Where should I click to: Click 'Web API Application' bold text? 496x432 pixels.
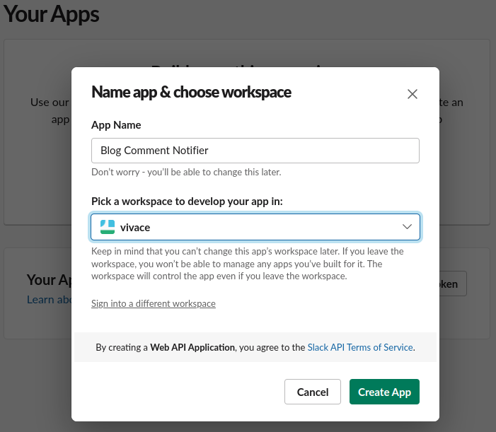tap(192, 347)
